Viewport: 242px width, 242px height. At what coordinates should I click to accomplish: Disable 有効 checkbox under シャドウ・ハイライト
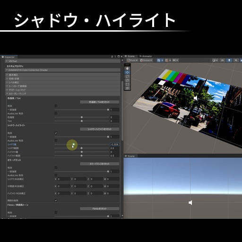pos(56,133)
